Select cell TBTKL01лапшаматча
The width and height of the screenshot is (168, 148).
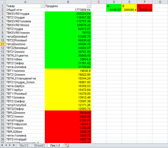coord(25,78)
